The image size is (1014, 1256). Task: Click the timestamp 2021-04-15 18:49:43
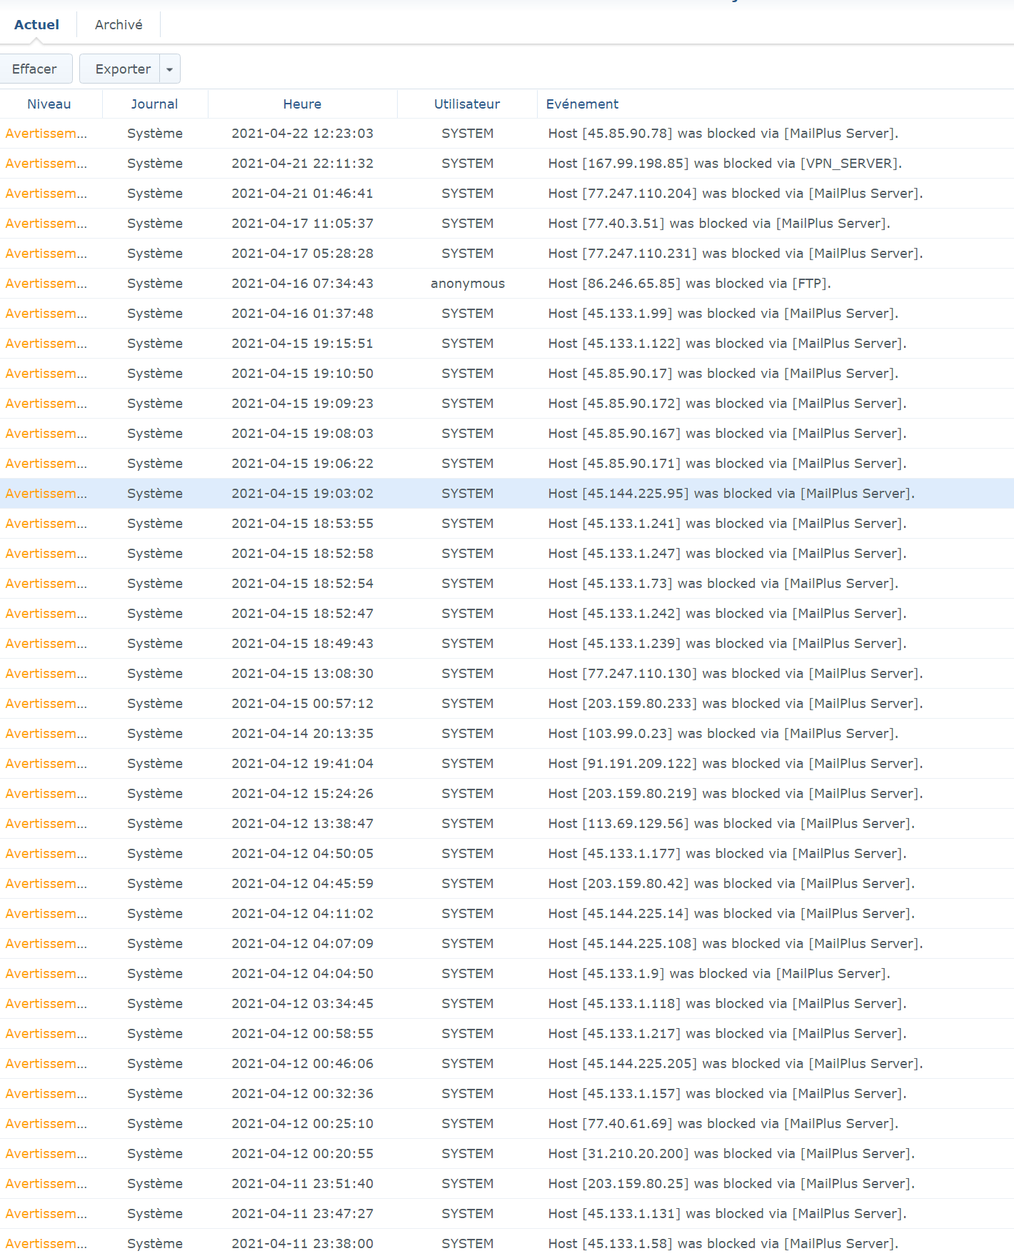302,644
